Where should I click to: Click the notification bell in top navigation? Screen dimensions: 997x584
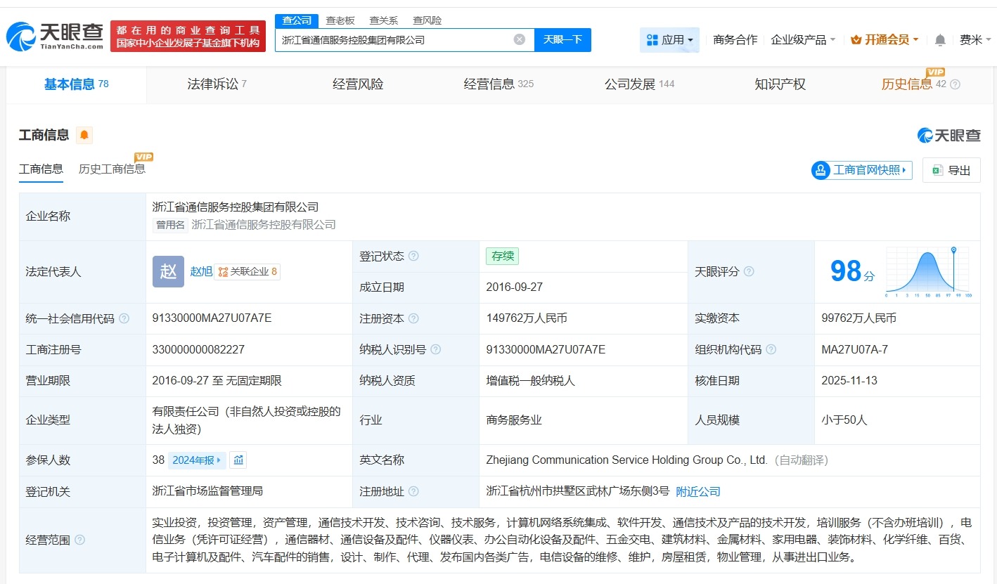tap(940, 40)
